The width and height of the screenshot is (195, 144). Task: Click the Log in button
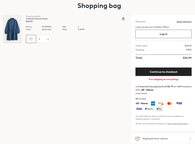(164, 34)
